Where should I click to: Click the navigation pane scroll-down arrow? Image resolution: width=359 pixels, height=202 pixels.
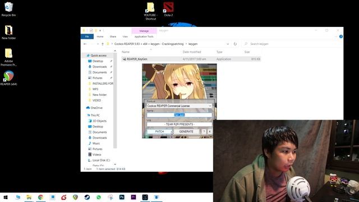point(115,164)
